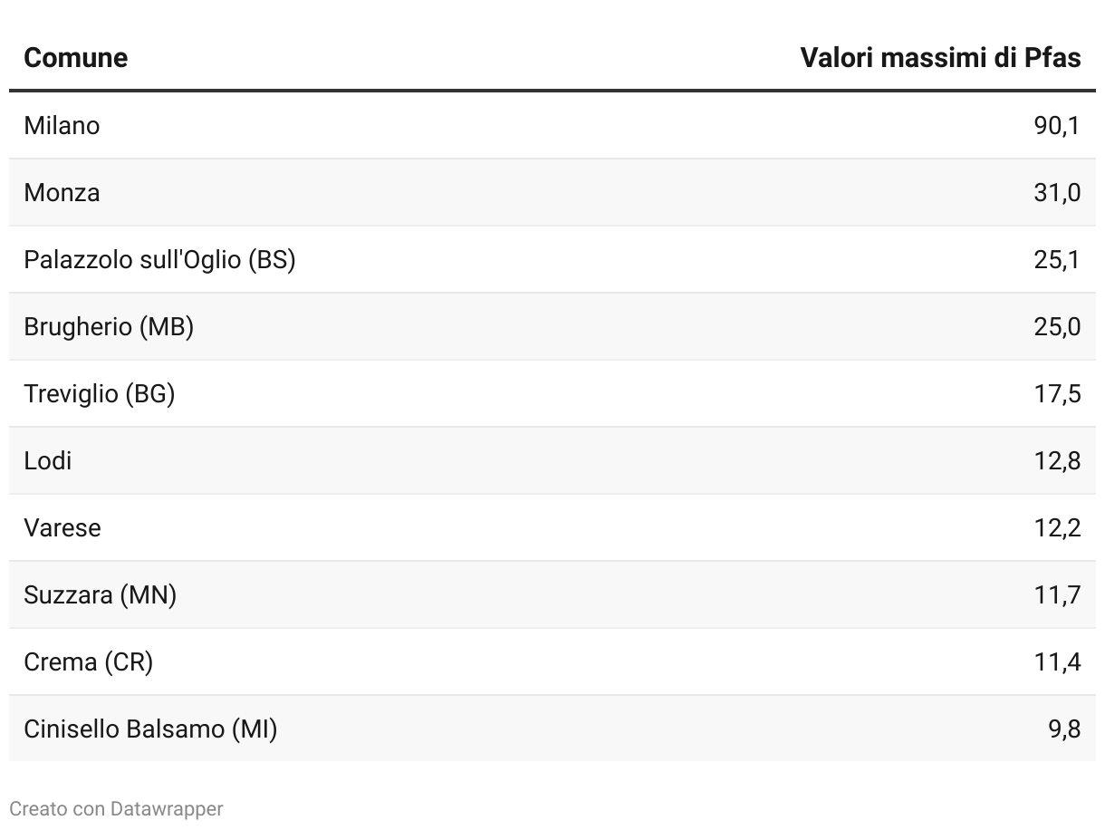
Task: Select the 9,8 value cell
Action: (1064, 729)
